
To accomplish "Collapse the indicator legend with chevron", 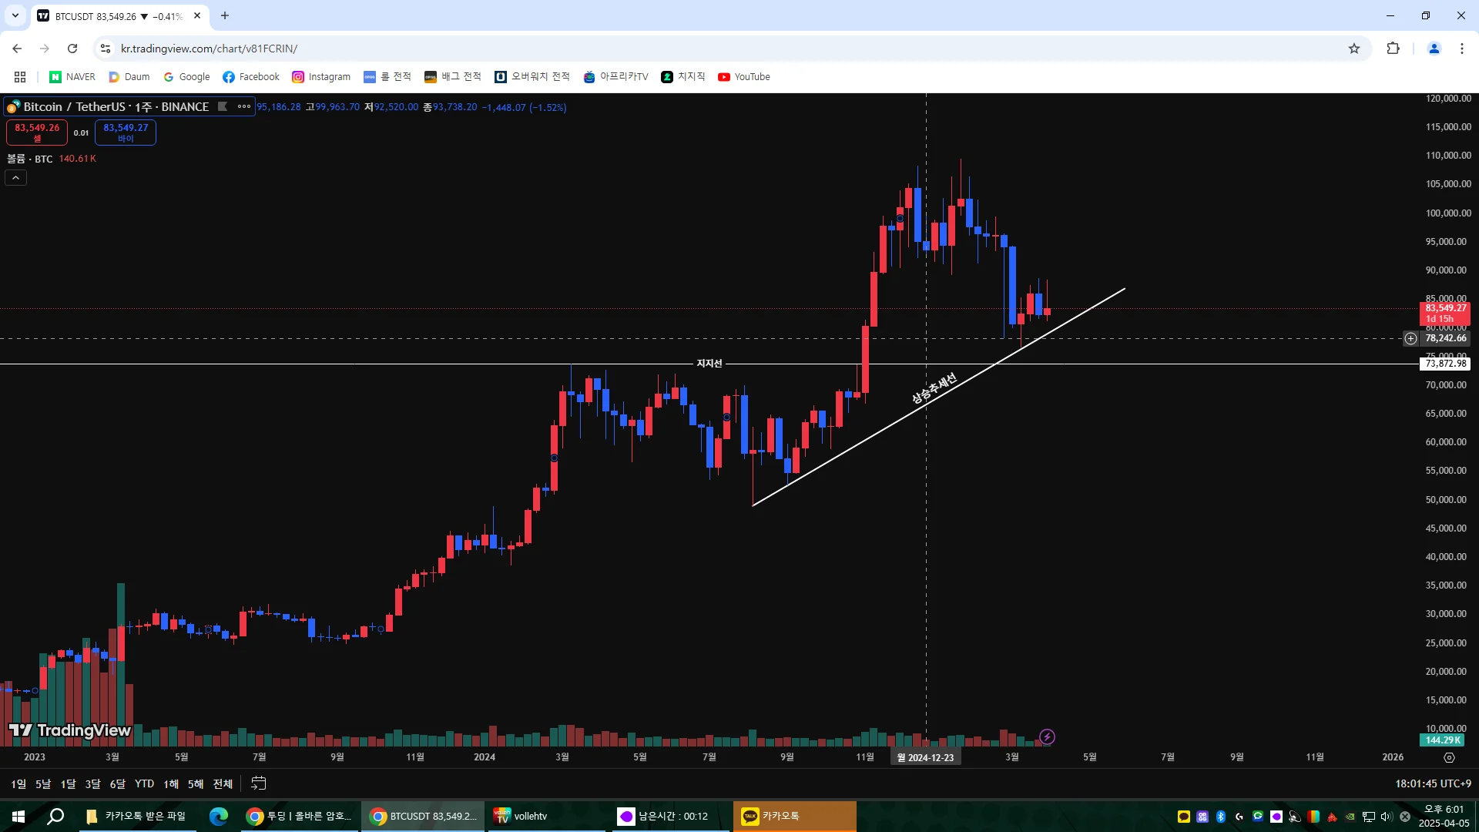I will (15, 178).
